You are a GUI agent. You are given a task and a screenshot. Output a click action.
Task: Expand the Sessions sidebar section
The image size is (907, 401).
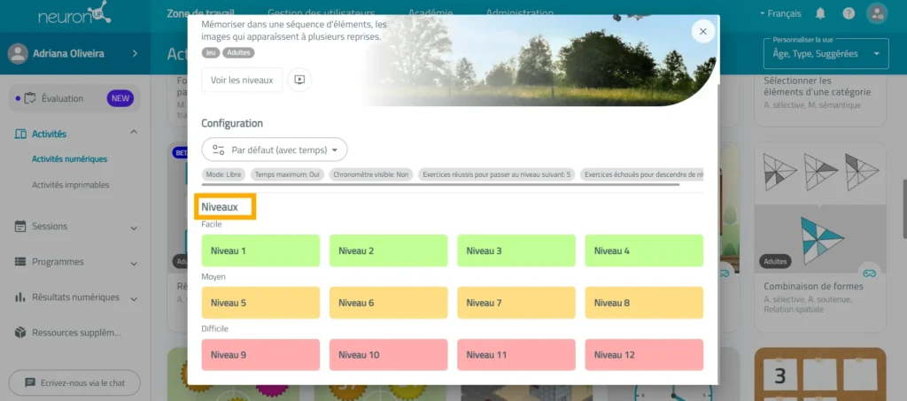tap(134, 227)
